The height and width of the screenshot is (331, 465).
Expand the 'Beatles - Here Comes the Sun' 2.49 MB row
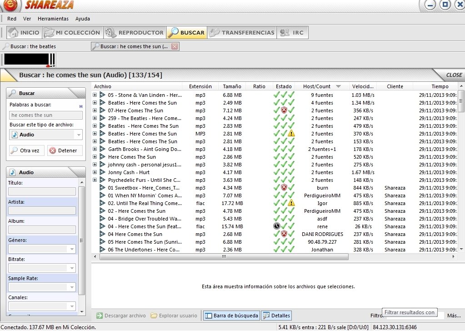pyautogui.click(x=95, y=103)
